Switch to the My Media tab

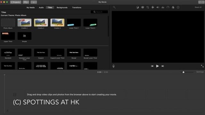coord(31,8)
